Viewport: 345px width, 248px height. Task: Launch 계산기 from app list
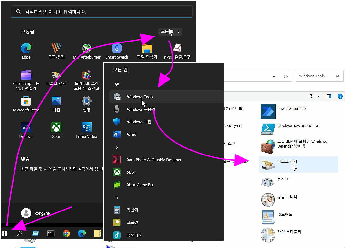coord(166,210)
